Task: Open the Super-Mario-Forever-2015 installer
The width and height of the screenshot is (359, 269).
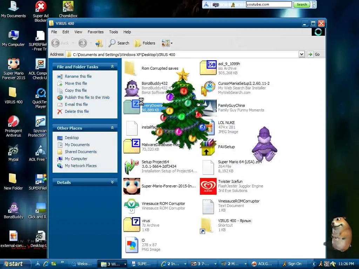Action: click(160, 186)
